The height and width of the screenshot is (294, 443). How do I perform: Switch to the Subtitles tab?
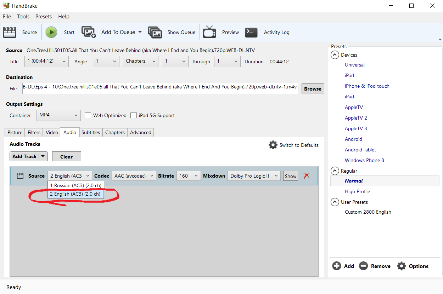pyautogui.click(x=91, y=132)
